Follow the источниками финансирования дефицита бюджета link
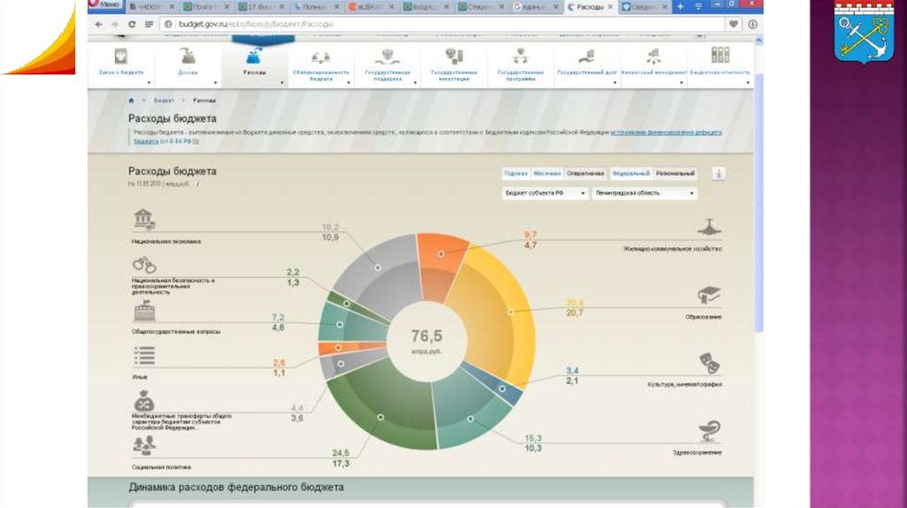 [x=665, y=132]
